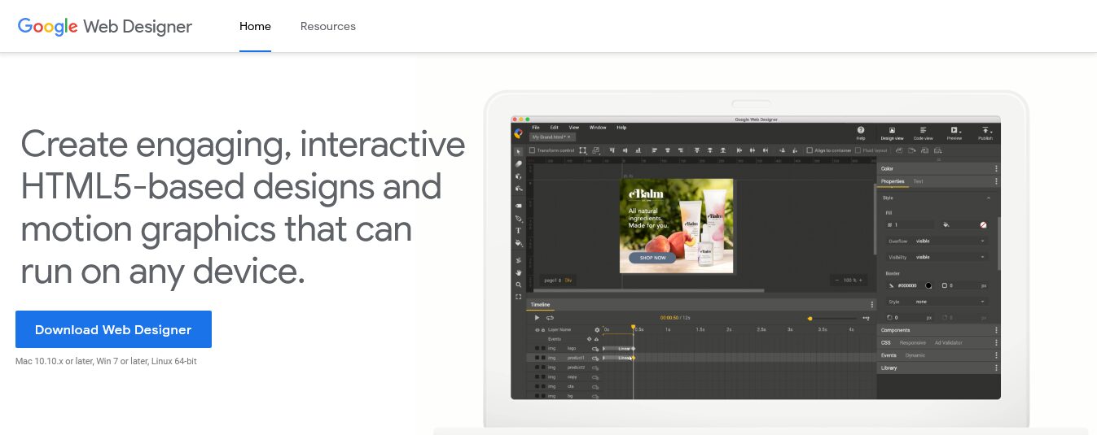Click the Home navigation tab
The width and height of the screenshot is (1097, 435).
pyautogui.click(x=255, y=26)
